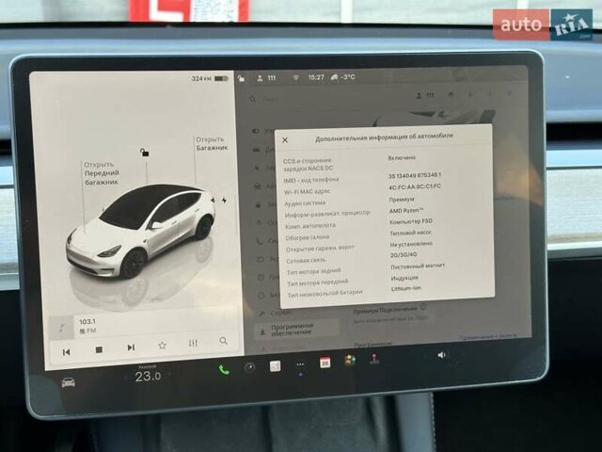
Task: Open the Toybox app
Action: [350, 360]
